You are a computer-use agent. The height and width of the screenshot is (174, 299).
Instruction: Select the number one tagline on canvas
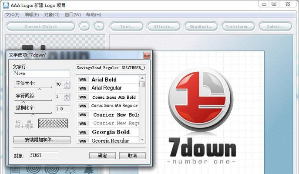202,162
